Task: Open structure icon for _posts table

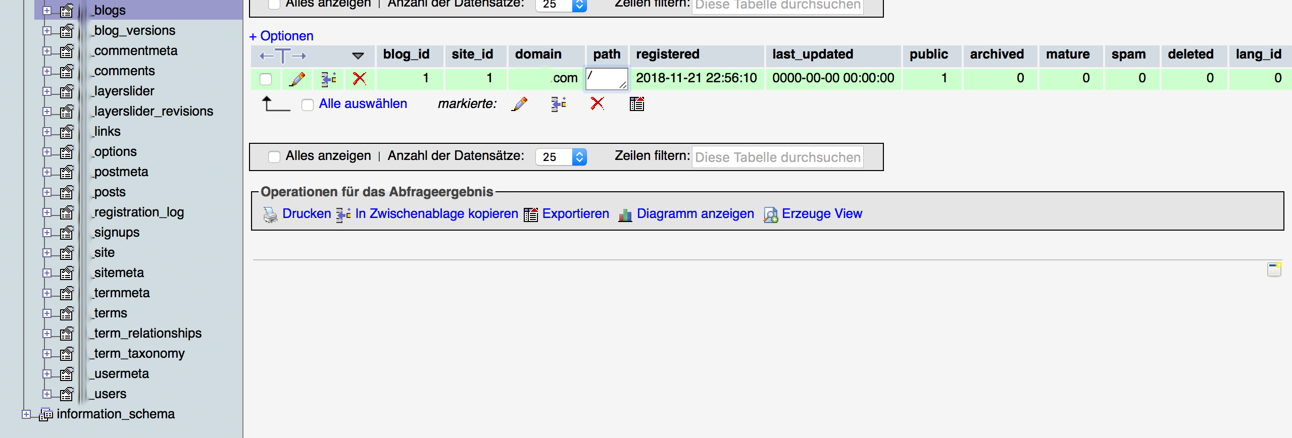Action: (67, 192)
